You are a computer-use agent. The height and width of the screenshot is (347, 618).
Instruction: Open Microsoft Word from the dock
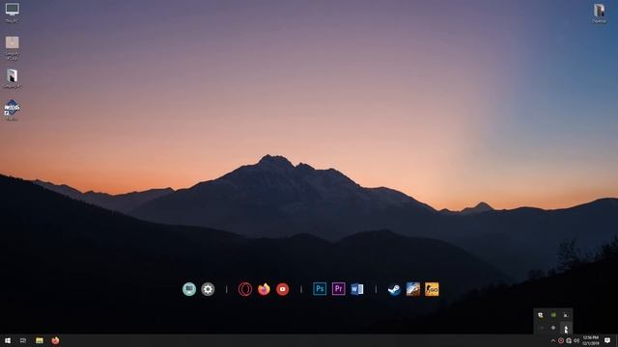pyautogui.click(x=357, y=289)
